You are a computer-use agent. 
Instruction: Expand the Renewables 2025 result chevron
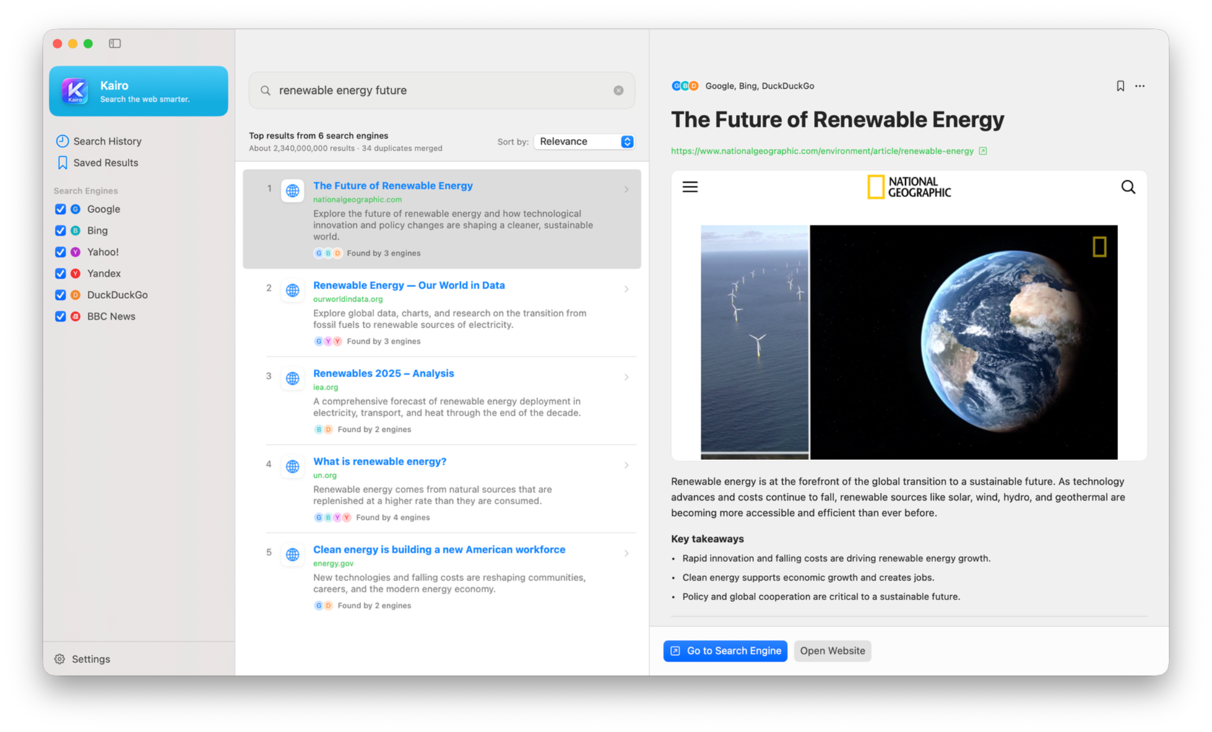tap(626, 377)
